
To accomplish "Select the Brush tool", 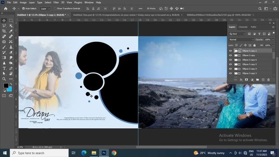I will [x=4, y=47].
